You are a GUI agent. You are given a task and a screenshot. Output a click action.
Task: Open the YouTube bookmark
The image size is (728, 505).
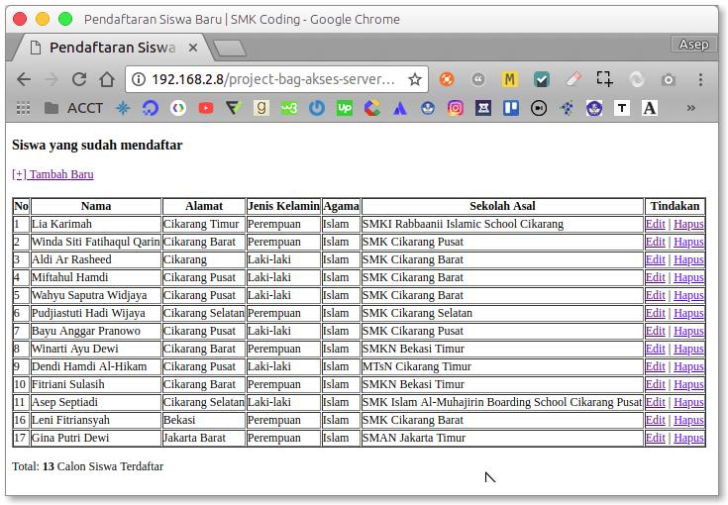point(206,108)
